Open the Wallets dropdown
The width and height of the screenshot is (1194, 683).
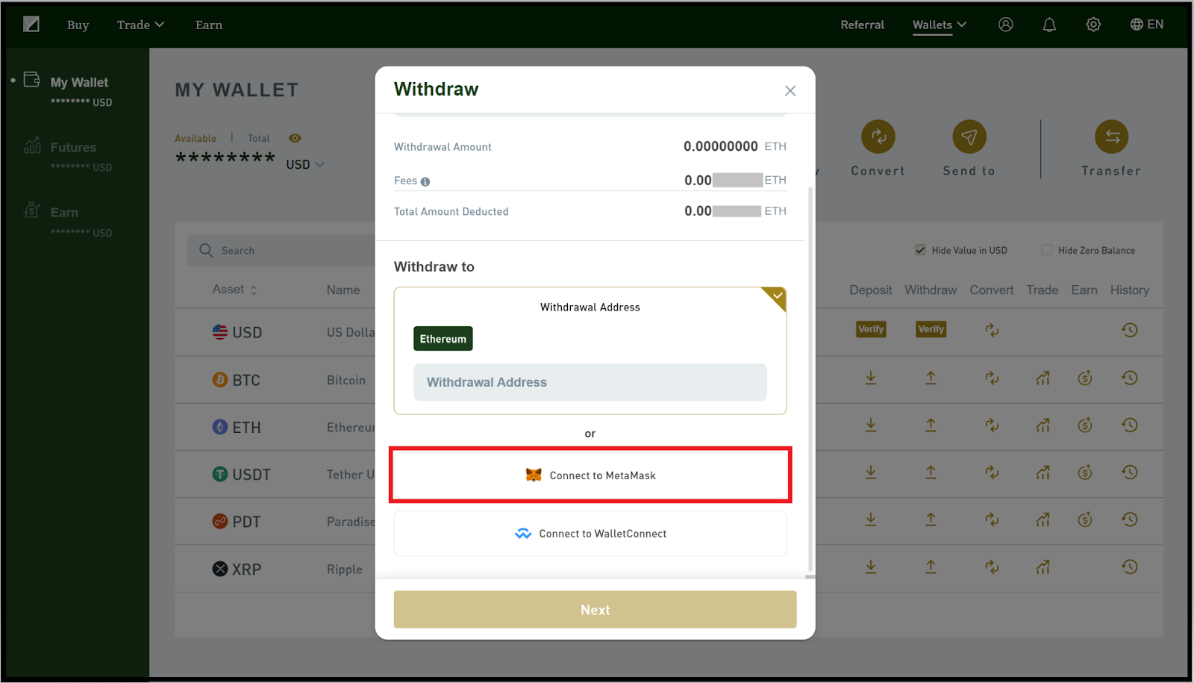(x=940, y=25)
